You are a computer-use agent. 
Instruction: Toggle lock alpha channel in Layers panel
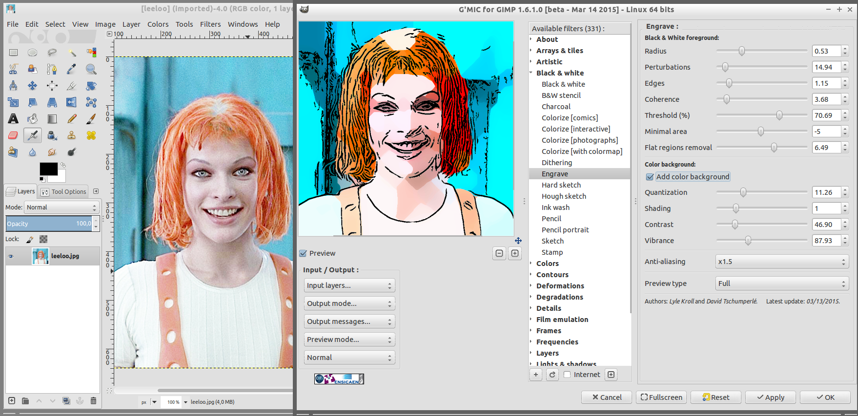[x=43, y=239]
